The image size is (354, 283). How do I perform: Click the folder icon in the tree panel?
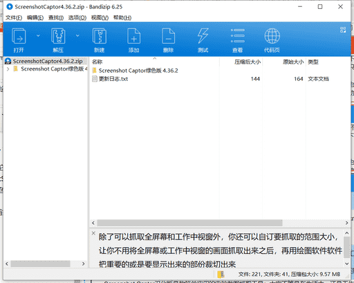16,69
